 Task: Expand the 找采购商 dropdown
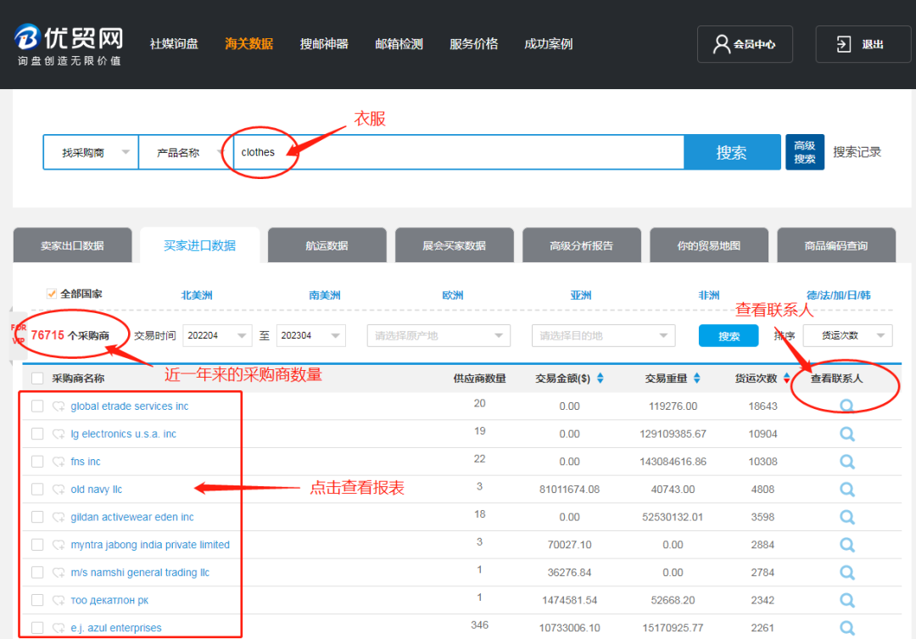[x=91, y=153]
